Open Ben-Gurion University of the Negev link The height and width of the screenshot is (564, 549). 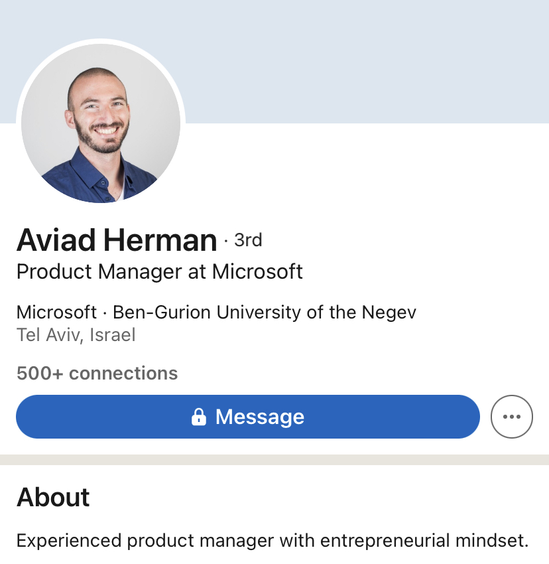click(x=265, y=312)
